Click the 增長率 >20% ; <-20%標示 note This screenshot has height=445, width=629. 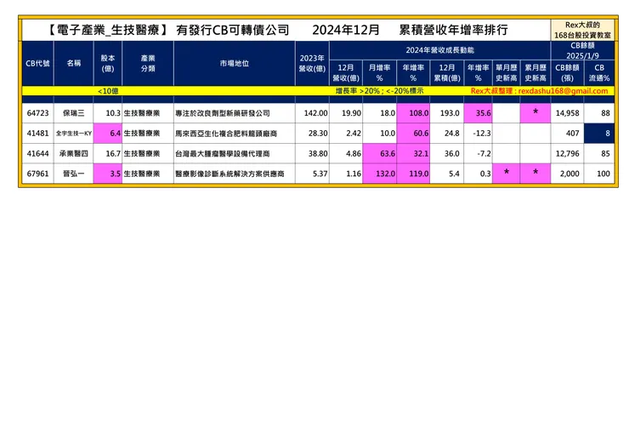[379, 91]
